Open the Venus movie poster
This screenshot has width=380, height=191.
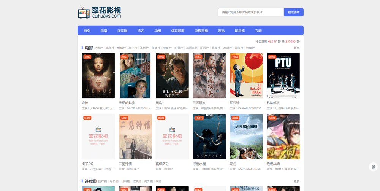[98, 75]
